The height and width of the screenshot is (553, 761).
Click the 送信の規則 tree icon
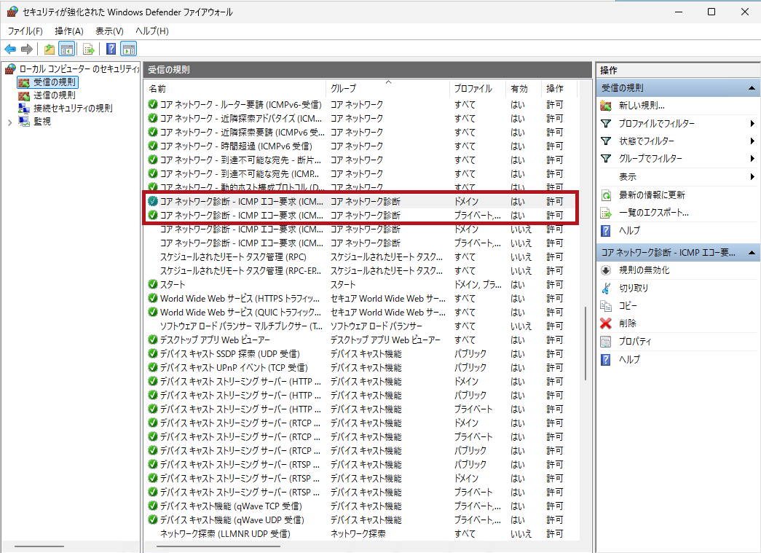[24, 95]
